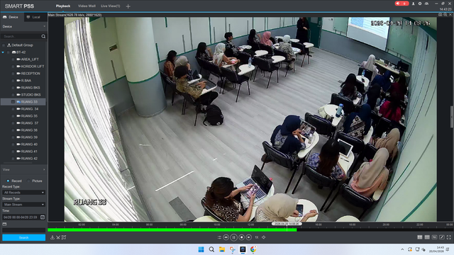
Task: Switch to the Playback tab
Action: (x=63, y=6)
